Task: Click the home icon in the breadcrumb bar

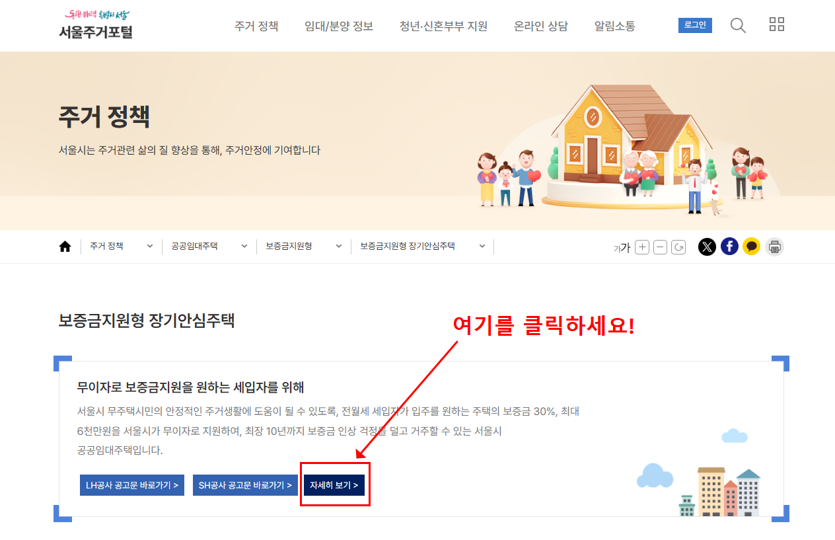Action: click(65, 245)
